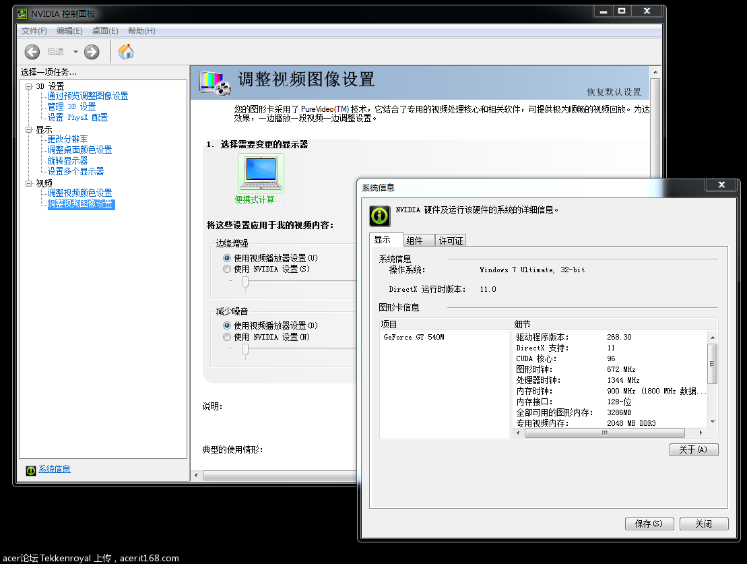This screenshot has height=564, width=747.
Task: Click the details list right scroll arrow
Action: coord(701,433)
